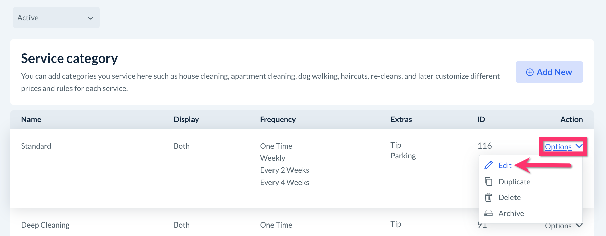Click the pencil Edit icon
The height and width of the screenshot is (236, 606).
tap(488, 165)
